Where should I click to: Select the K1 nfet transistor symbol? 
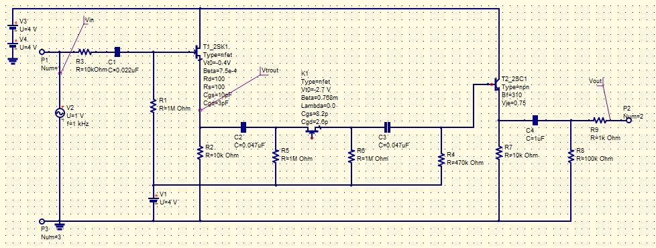click(312, 131)
